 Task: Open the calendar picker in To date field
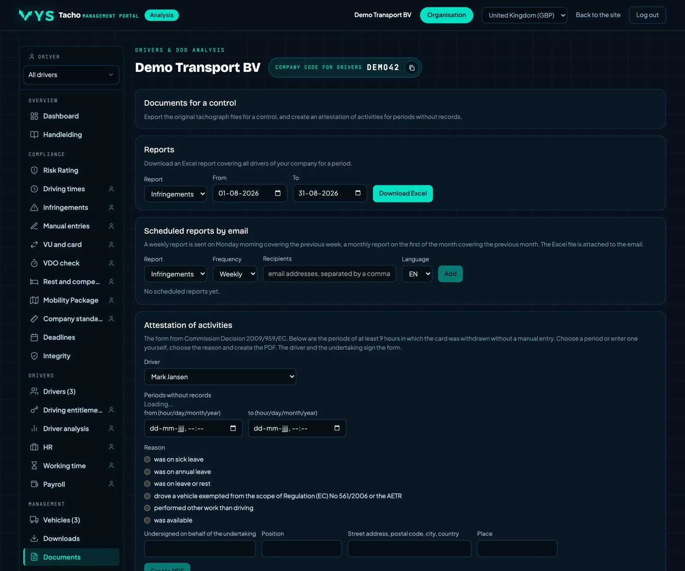click(358, 193)
